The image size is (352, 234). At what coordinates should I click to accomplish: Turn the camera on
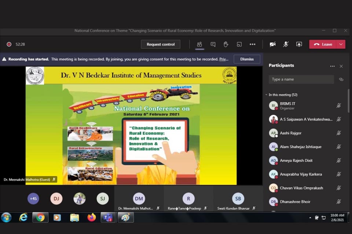click(272, 44)
